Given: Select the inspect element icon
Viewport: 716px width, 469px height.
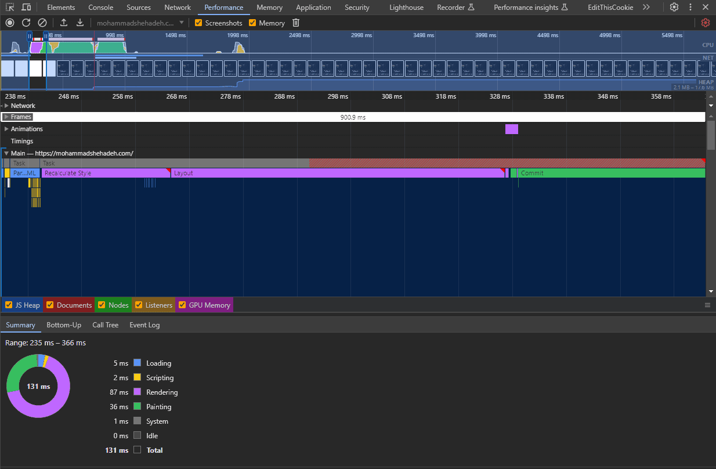Looking at the screenshot, I should pyautogui.click(x=9, y=7).
